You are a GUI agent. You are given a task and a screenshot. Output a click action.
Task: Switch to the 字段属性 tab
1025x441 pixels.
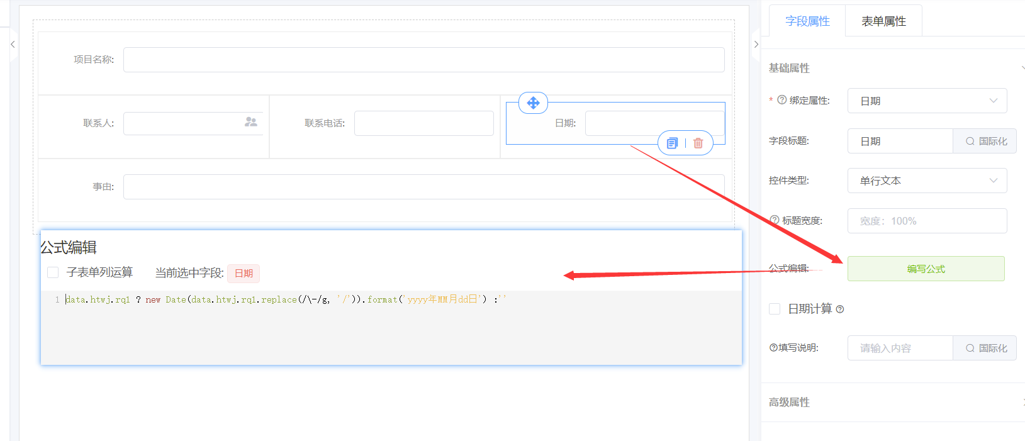pos(807,21)
